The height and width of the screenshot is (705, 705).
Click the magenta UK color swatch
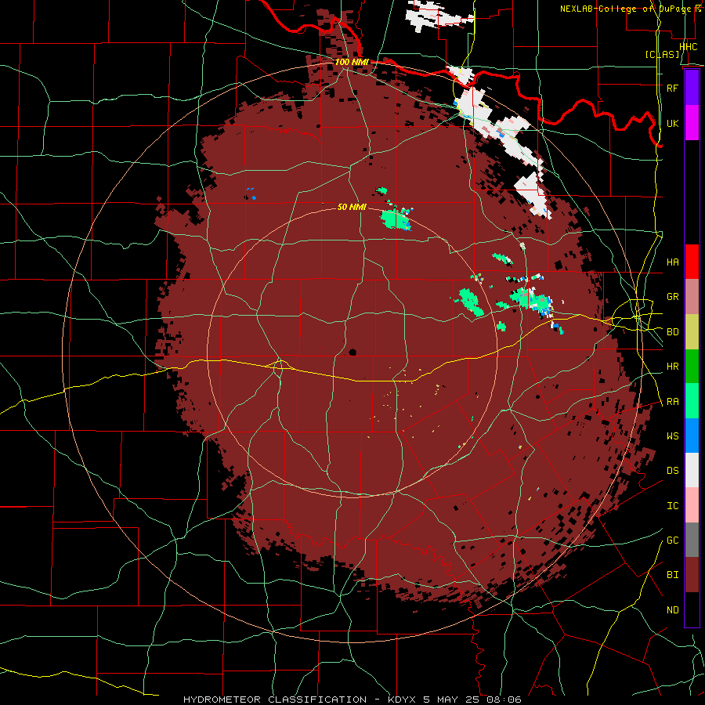pyautogui.click(x=692, y=123)
